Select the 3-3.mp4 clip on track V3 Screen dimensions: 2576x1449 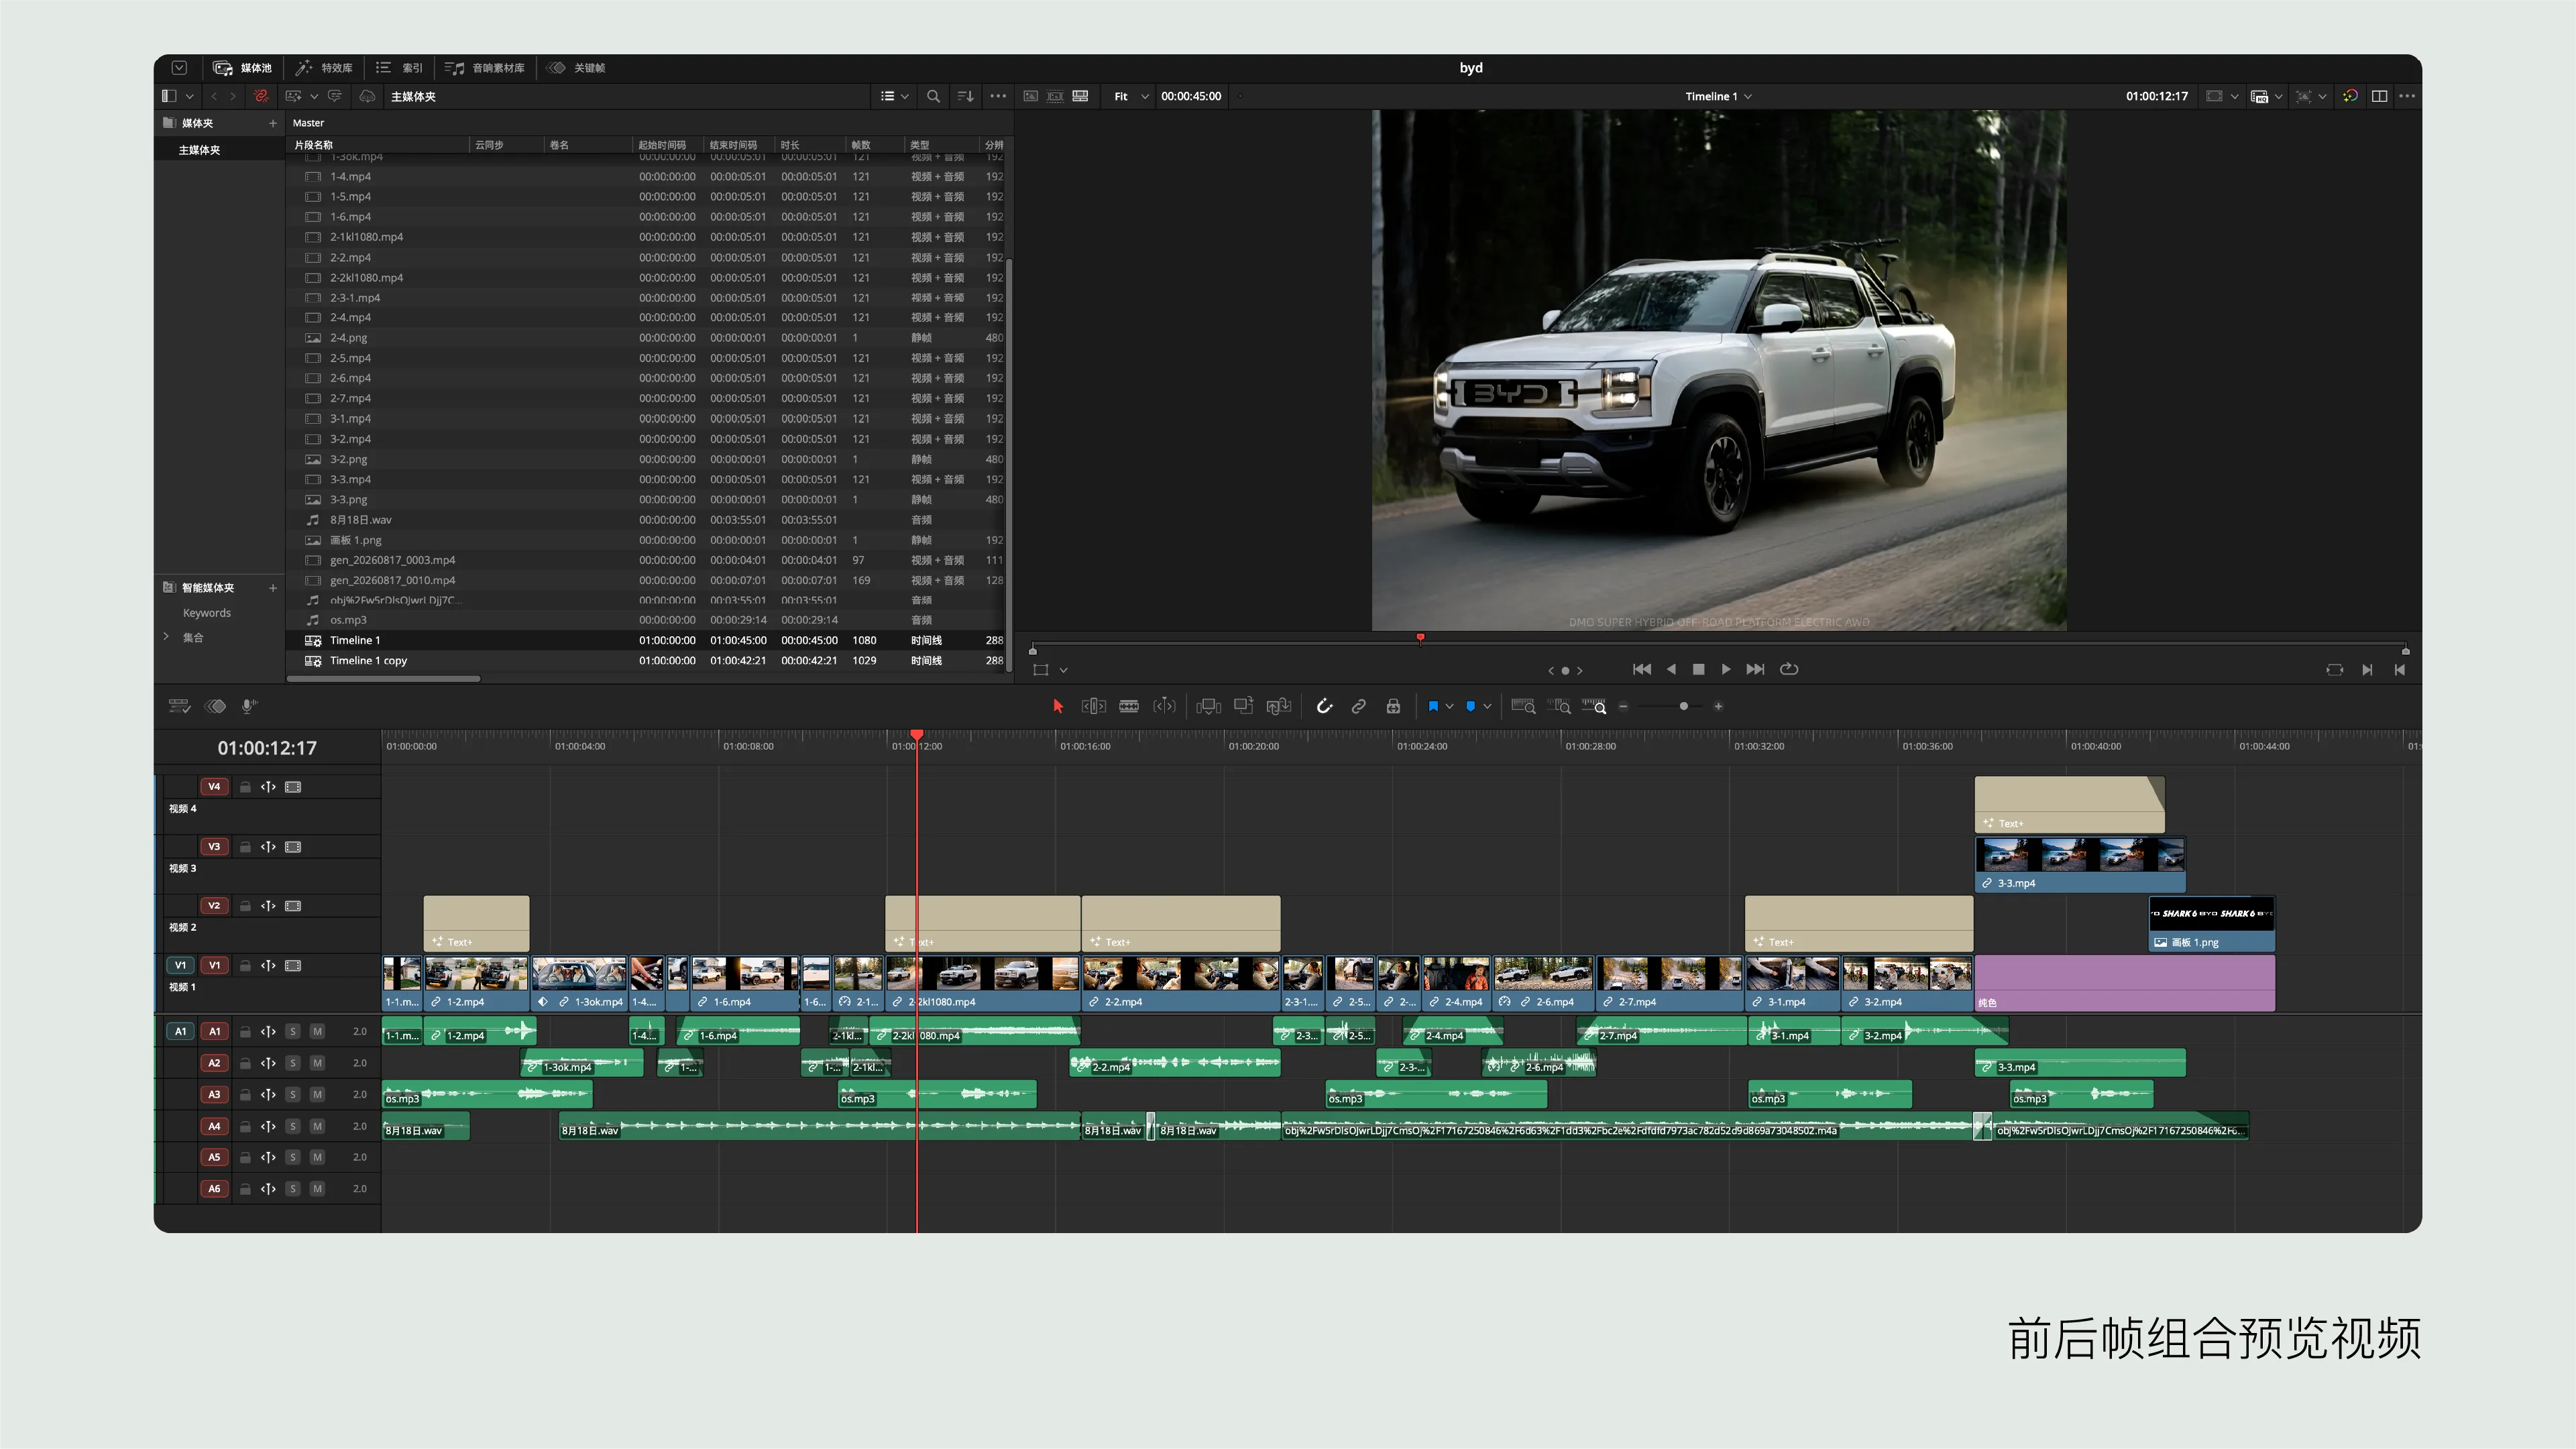(2080, 864)
